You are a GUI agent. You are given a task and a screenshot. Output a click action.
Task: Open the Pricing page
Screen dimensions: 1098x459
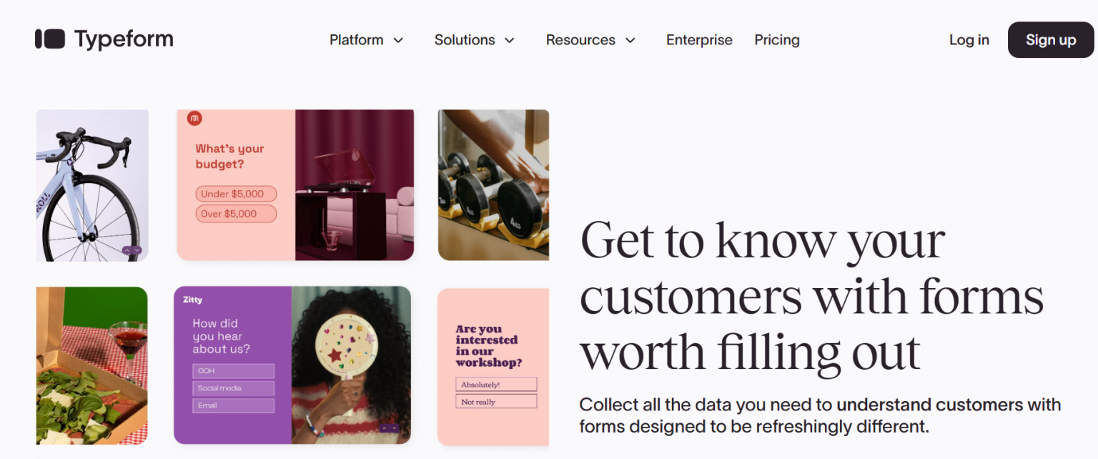click(x=777, y=40)
